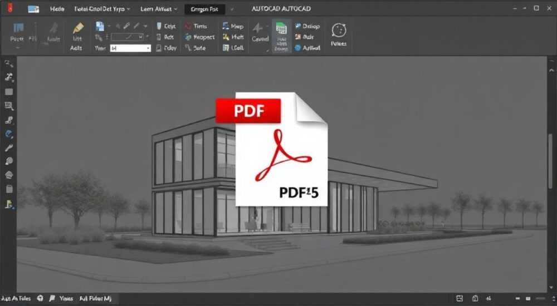Click the Reopect ribbon button
Image resolution: width=557 pixels, height=306 pixels.
(199, 37)
